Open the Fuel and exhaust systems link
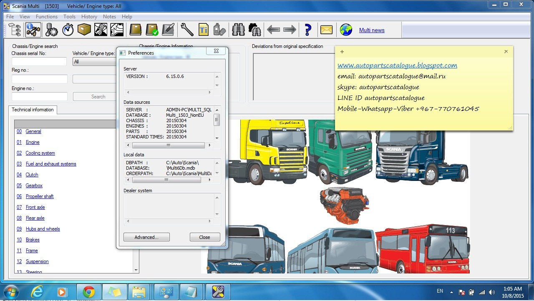The width and height of the screenshot is (534, 301). 51,164
